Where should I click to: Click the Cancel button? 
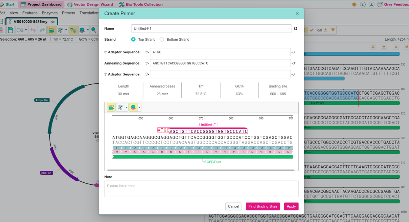click(233, 206)
